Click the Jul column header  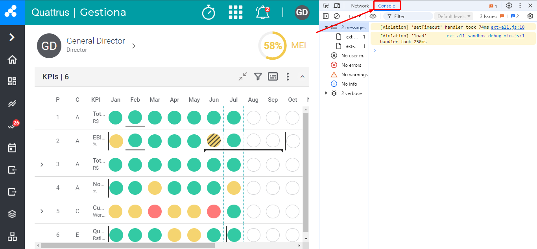click(x=234, y=100)
